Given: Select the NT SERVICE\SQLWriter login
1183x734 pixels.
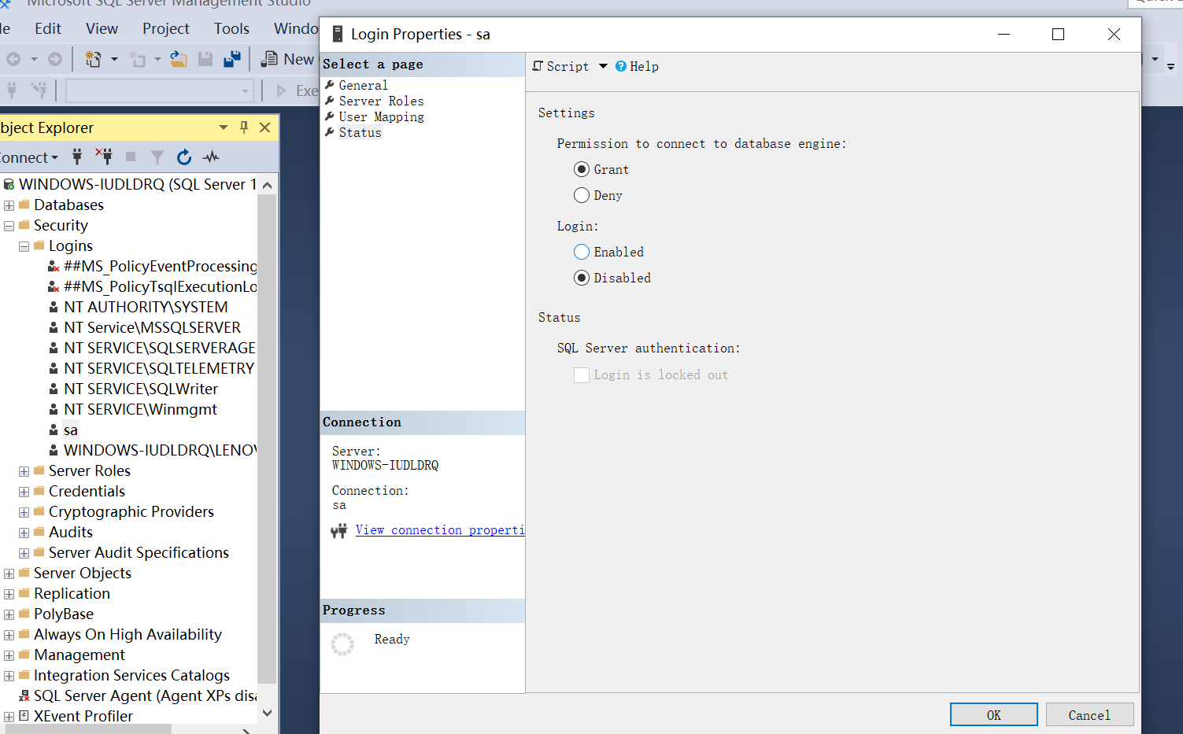Looking at the screenshot, I should tap(141, 389).
